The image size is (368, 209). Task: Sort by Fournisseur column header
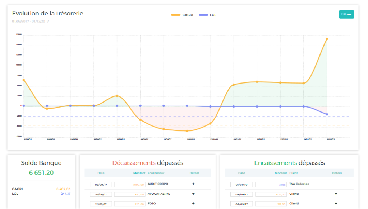(x=156, y=173)
